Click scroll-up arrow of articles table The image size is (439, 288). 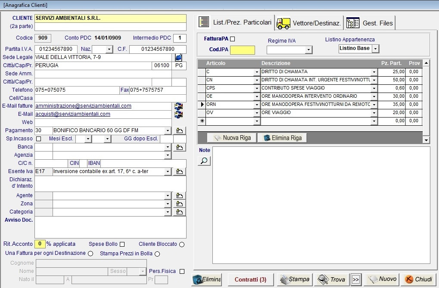tap(426, 63)
